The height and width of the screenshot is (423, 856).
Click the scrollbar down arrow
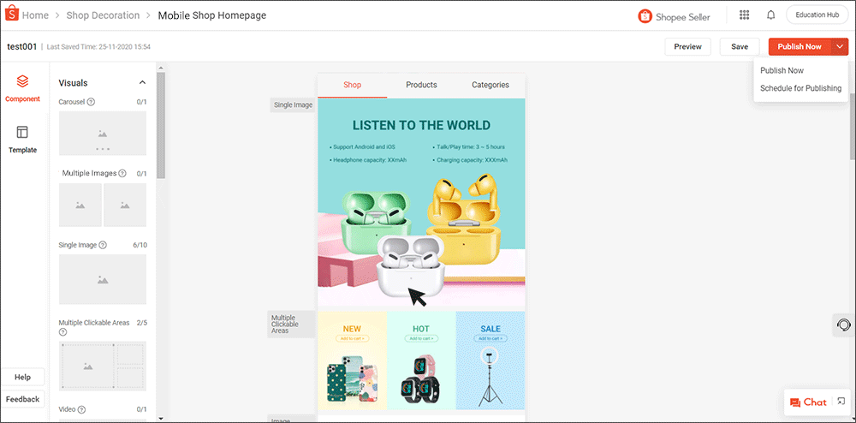pos(161,419)
